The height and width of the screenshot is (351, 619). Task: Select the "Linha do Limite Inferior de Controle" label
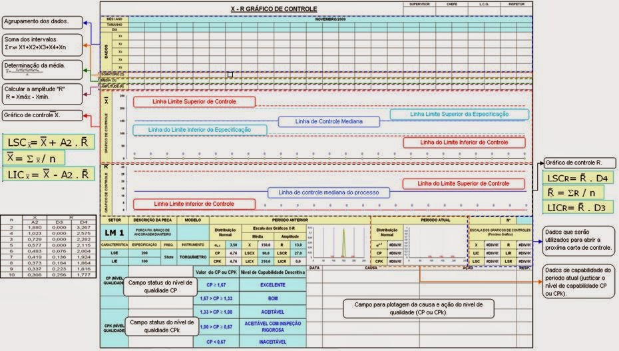pyautogui.click(x=465, y=143)
